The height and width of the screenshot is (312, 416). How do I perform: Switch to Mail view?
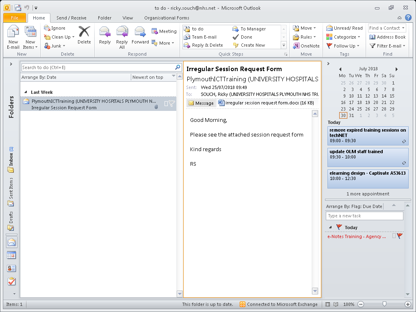coord(12,243)
